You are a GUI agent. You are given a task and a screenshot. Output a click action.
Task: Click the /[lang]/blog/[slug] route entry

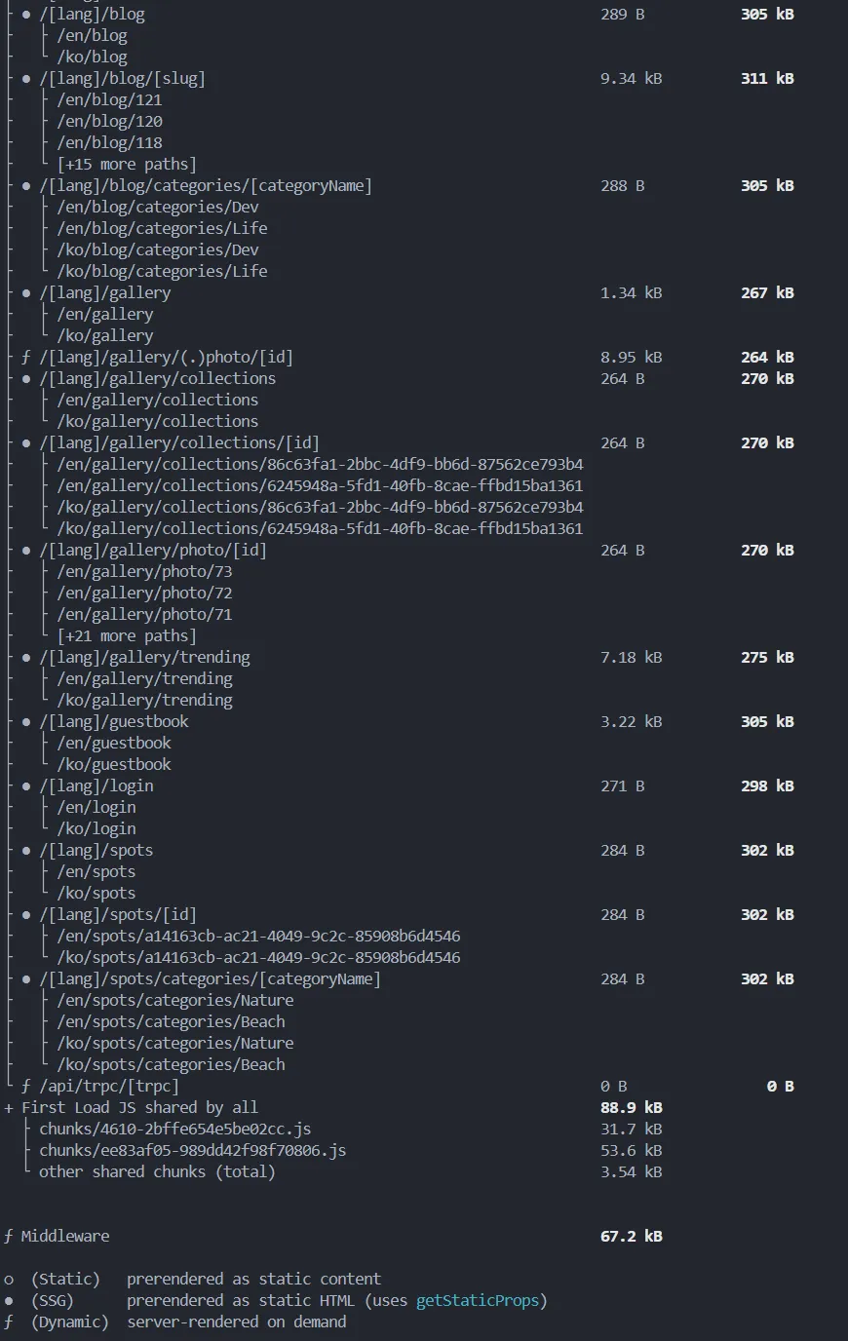coord(122,78)
